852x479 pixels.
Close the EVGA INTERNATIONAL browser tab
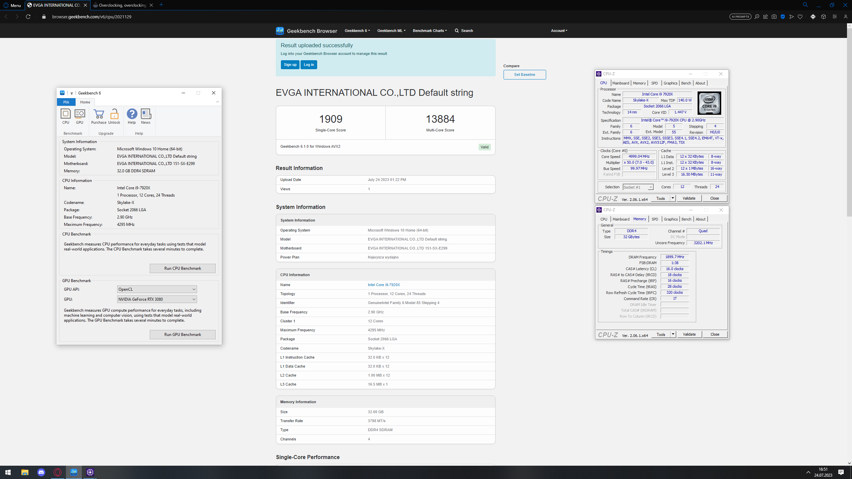tap(86, 5)
